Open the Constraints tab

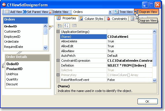[117, 19]
